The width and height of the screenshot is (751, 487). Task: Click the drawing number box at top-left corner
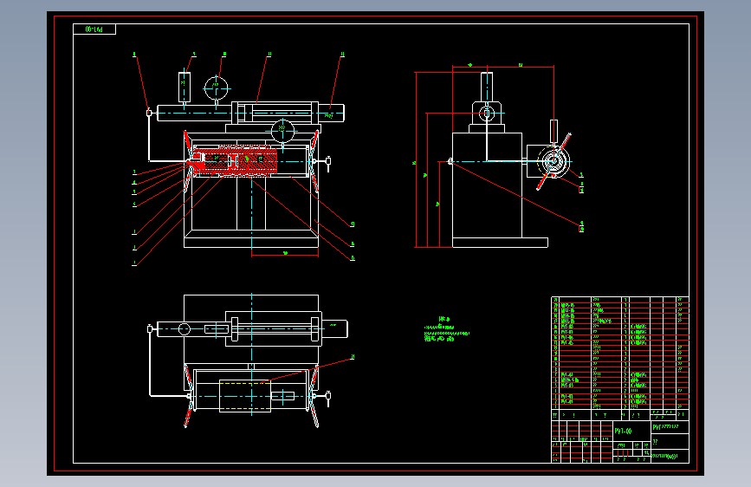tap(94, 29)
